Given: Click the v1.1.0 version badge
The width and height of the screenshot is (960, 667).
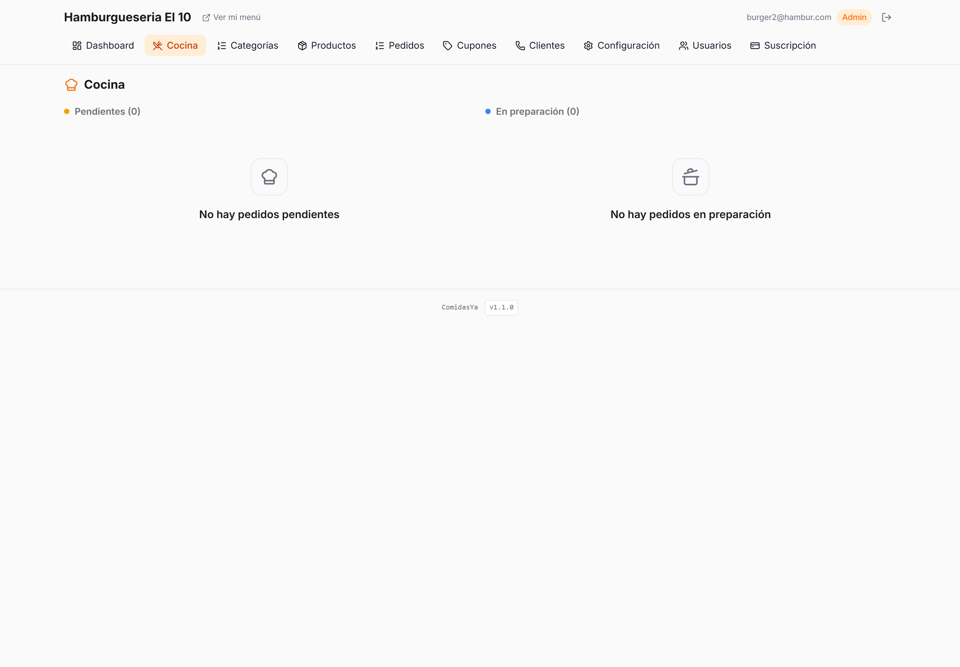Looking at the screenshot, I should [x=501, y=307].
